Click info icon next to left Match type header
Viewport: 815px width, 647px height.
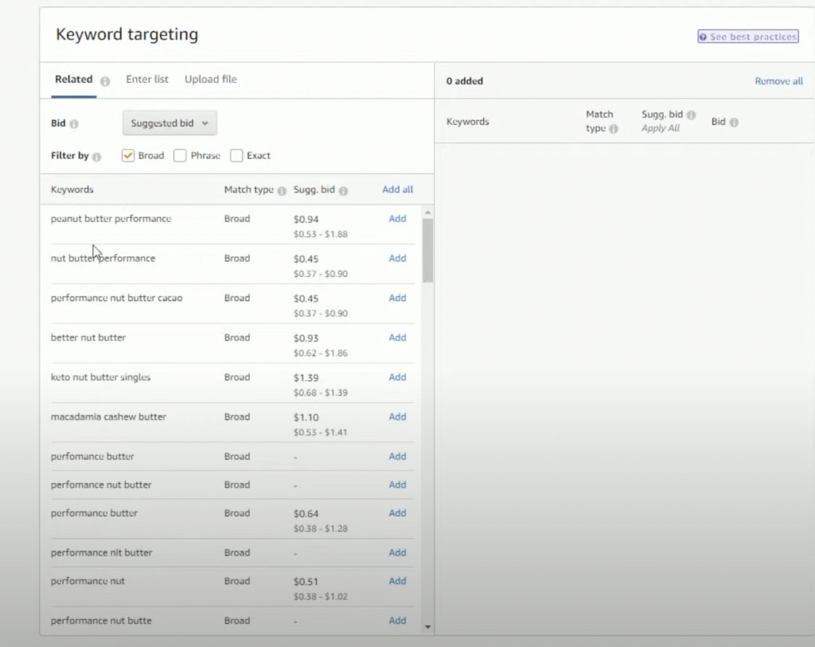pyautogui.click(x=282, y=191)
